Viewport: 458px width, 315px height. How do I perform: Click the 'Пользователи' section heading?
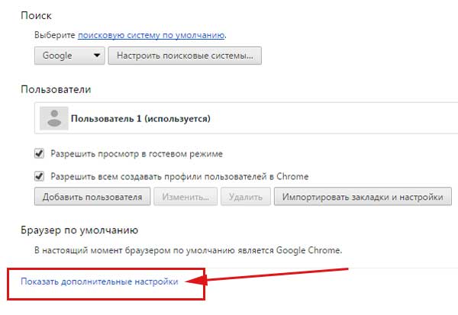pyautogui.click(x=56, y=89)
